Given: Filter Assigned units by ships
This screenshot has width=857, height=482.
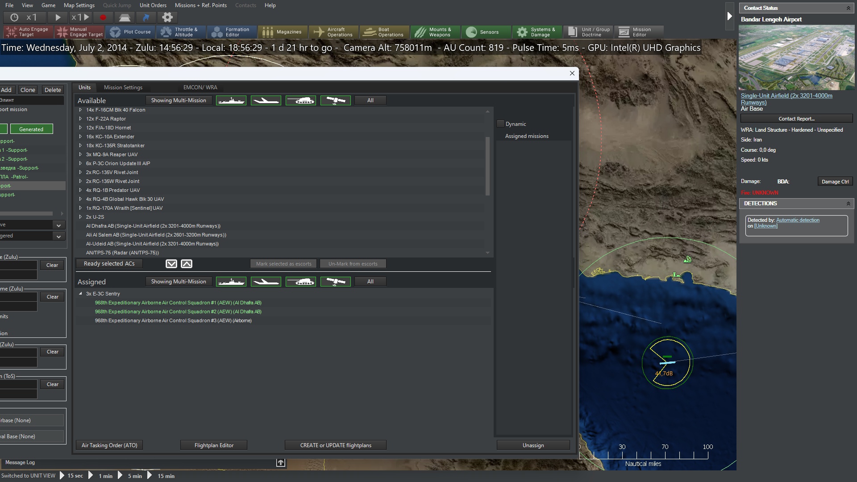Looking at the screenshot, I should point(231,282).
